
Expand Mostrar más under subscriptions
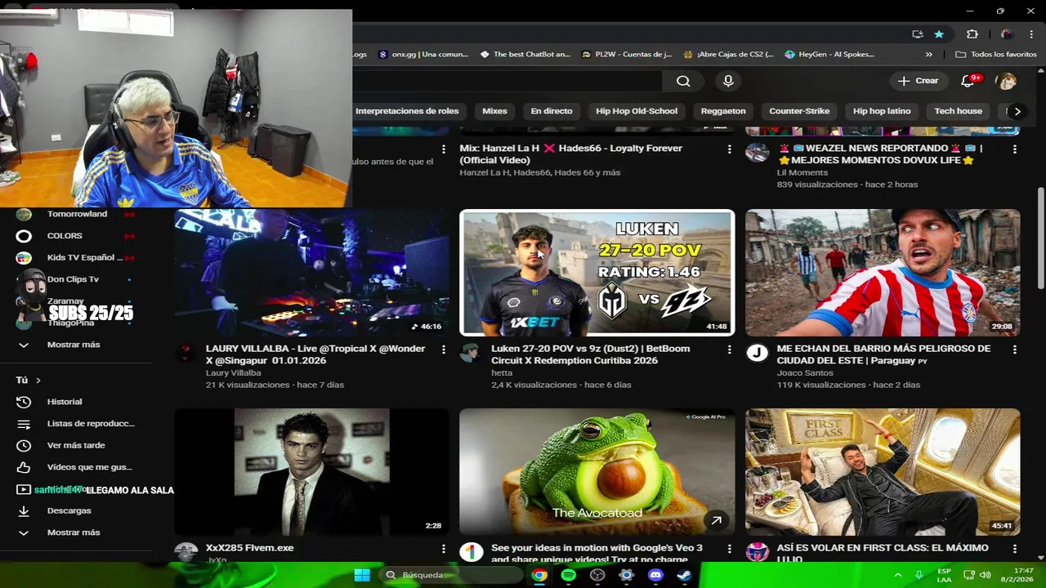click(x=72, y=345)
